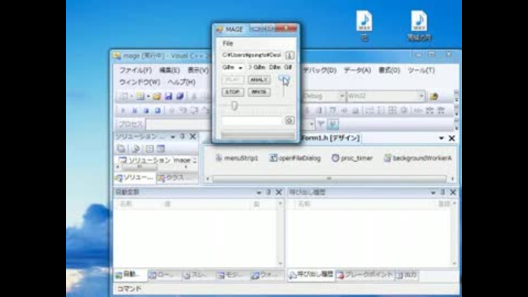Click the greyed PLAY button in MAGE

point(233,80)
